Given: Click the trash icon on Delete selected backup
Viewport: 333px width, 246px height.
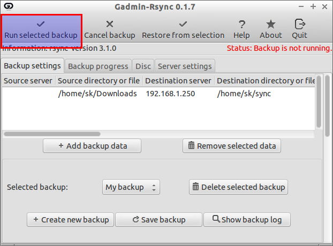Looking at the screenshot, I should click(195, 187).
